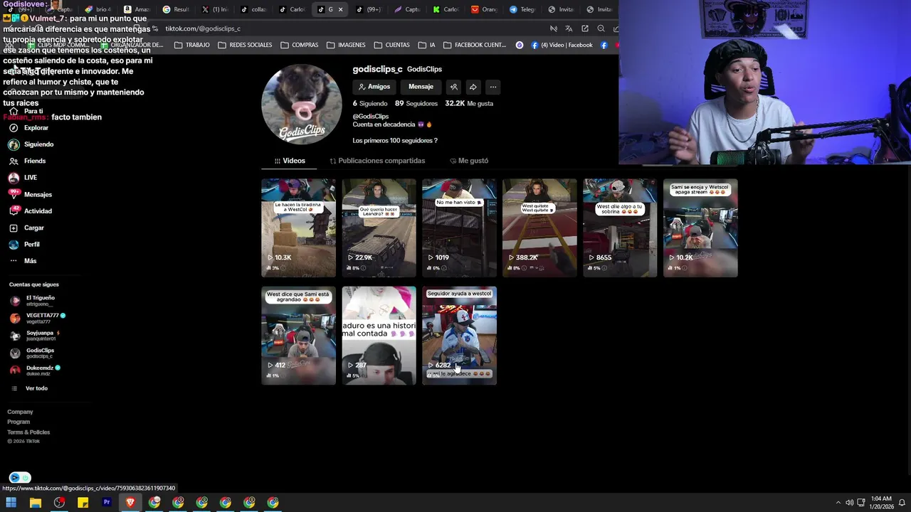
Task: Open the Explorar page in sidebar
Action: pos(29,128)
